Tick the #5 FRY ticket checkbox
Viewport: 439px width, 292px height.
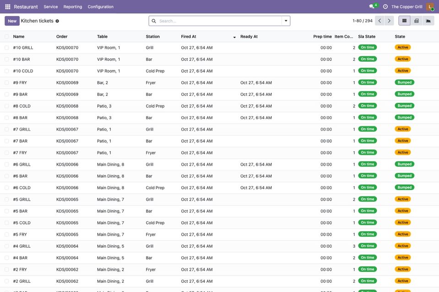7,234
